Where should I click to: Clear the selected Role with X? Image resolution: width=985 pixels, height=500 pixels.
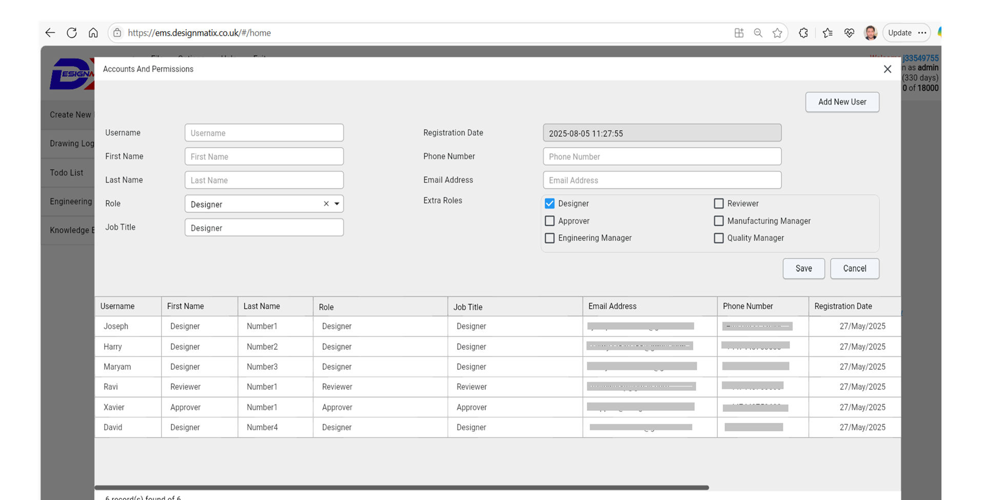[326, 204]
